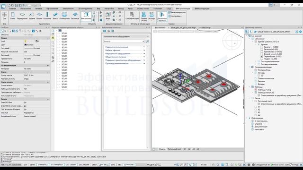Viewport: 303px width, 170px height.
Task: Open the Панель CADLib ribbon tool
Action: 144,17
